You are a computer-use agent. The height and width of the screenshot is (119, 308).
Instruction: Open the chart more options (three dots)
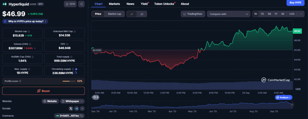301,14
